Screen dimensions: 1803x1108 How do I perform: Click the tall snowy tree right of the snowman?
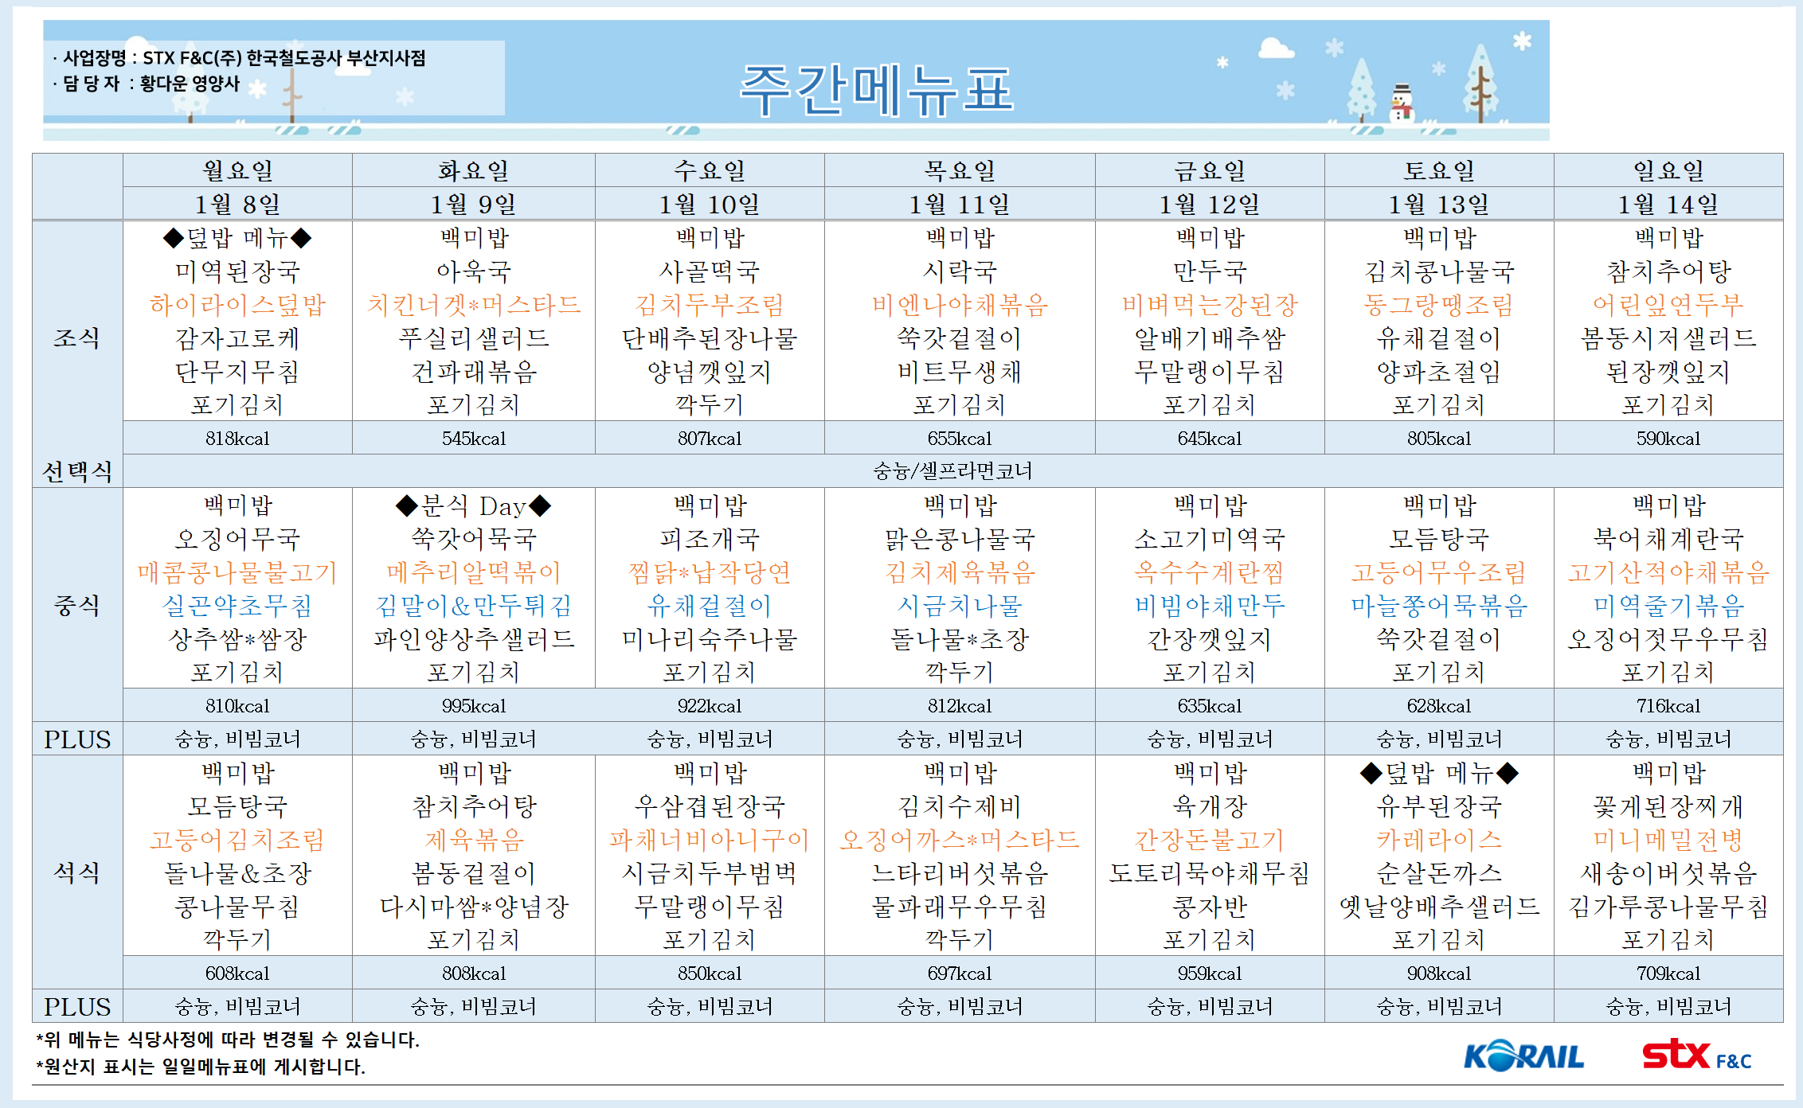pos(1480,84)
